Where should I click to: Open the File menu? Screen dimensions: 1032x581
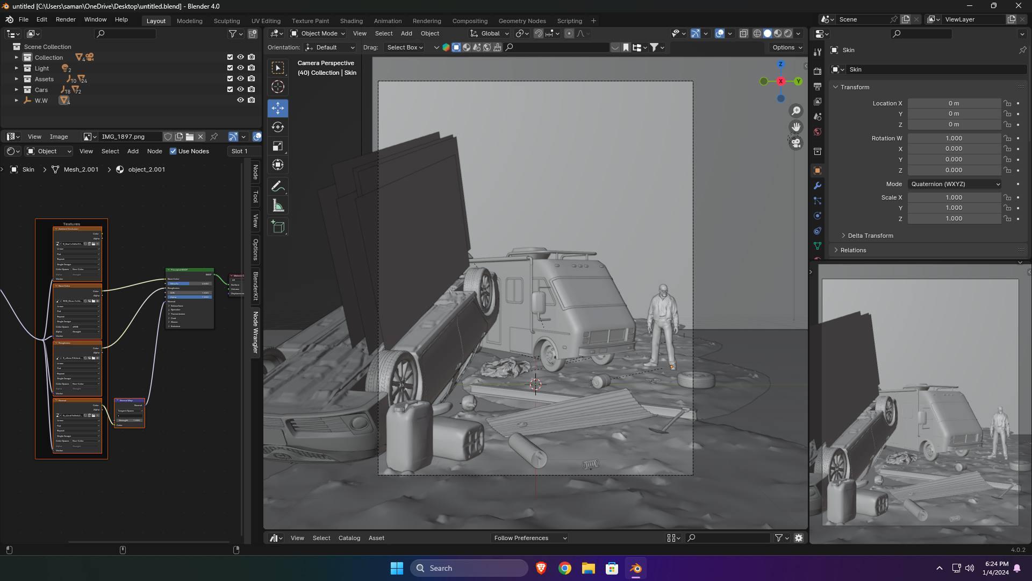point(24,19)
